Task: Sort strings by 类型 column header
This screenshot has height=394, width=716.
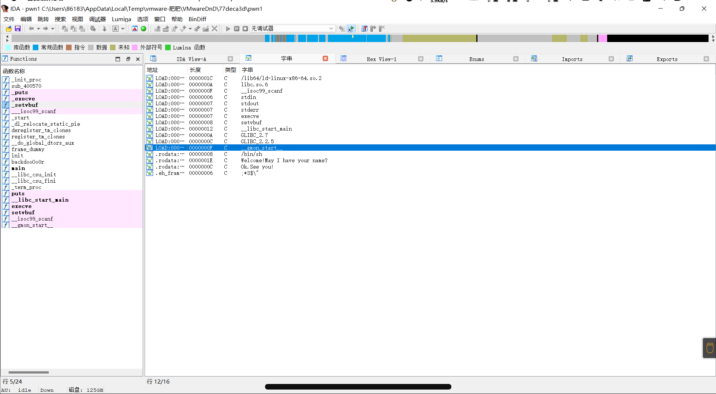Action: 231,70
